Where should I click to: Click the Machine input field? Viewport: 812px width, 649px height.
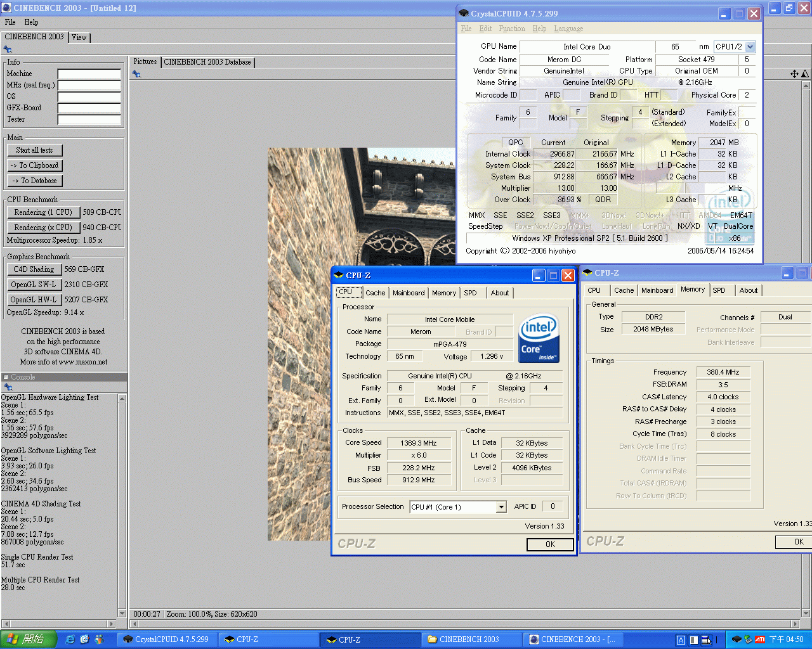pos(89,74)
